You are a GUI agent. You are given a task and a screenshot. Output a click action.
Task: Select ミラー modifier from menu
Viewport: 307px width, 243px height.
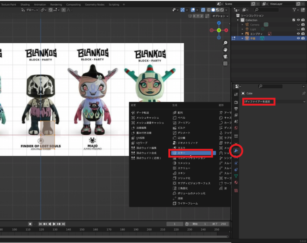[x=193, y=153]
